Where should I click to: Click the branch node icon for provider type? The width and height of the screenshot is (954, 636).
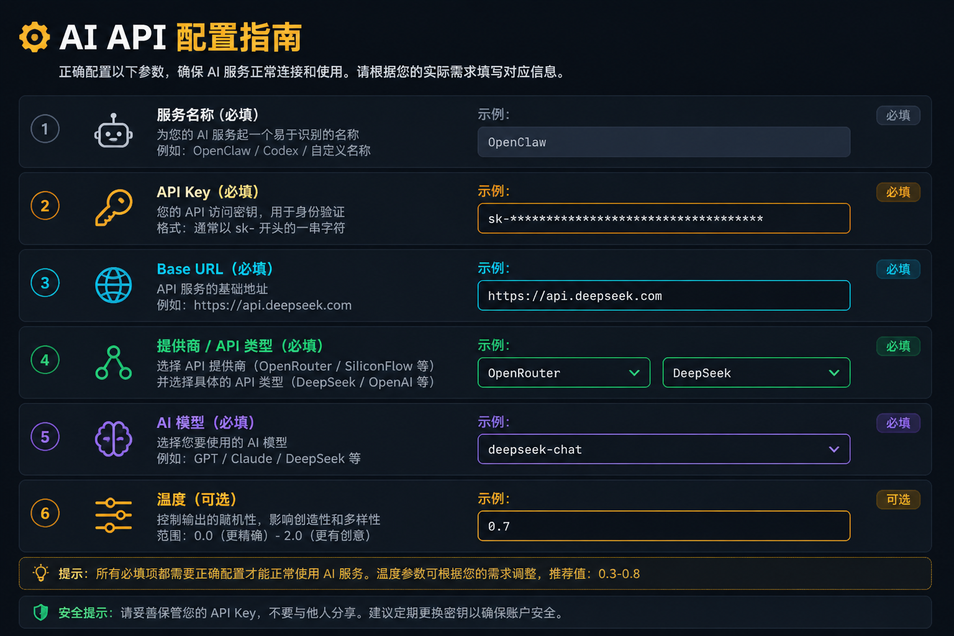114,362
